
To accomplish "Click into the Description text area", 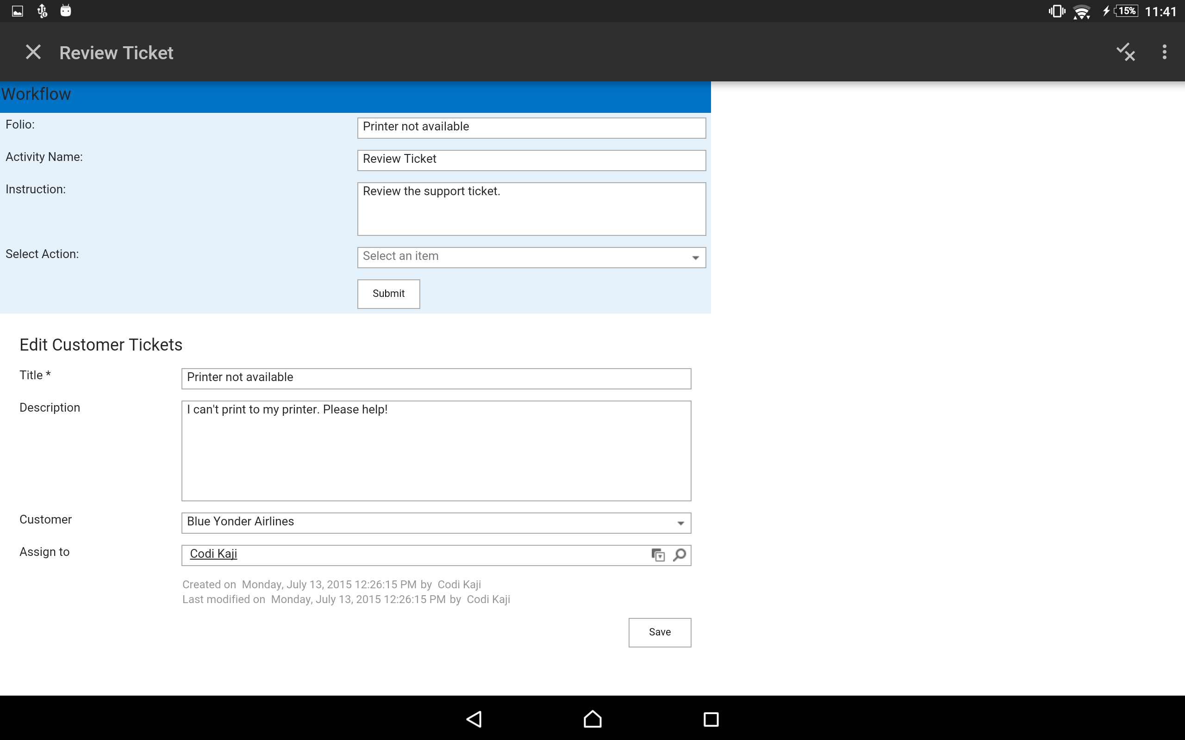I will point(436,451).
